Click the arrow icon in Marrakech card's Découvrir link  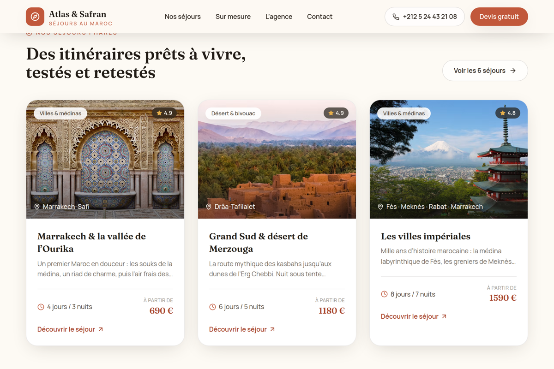pyautogui.click(x=101, y=329)
